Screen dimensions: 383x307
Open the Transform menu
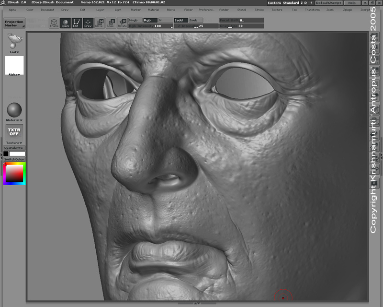[x=312, y=10]
